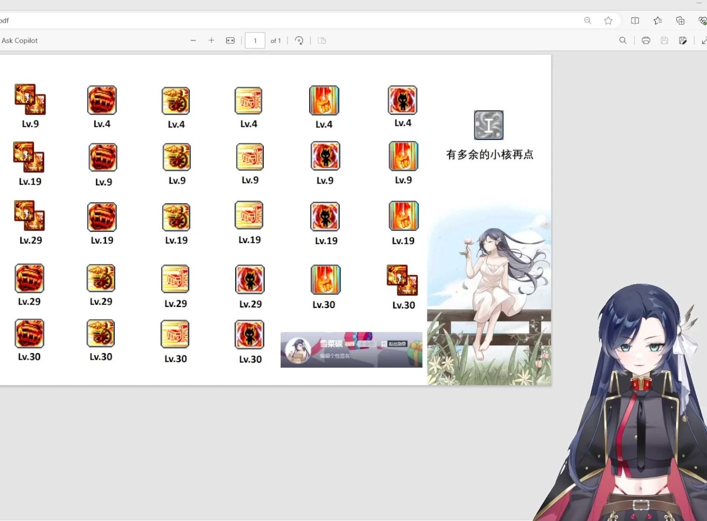707x521 pixels.
Task: Open browser Collections
Action: point(680,20)
